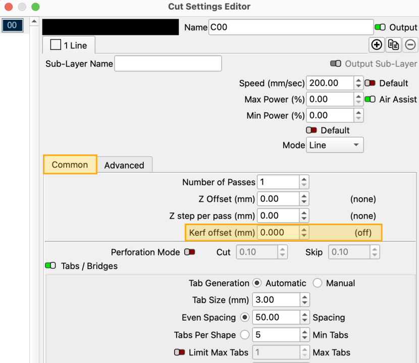Toggle the Limit Max Tabs switch
The width and height of the screenshot is (419, 363).
[179, 352]
